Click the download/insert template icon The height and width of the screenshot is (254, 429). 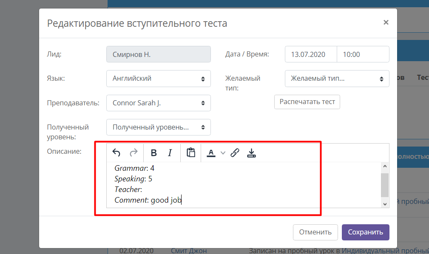click(x=251, y=152)
